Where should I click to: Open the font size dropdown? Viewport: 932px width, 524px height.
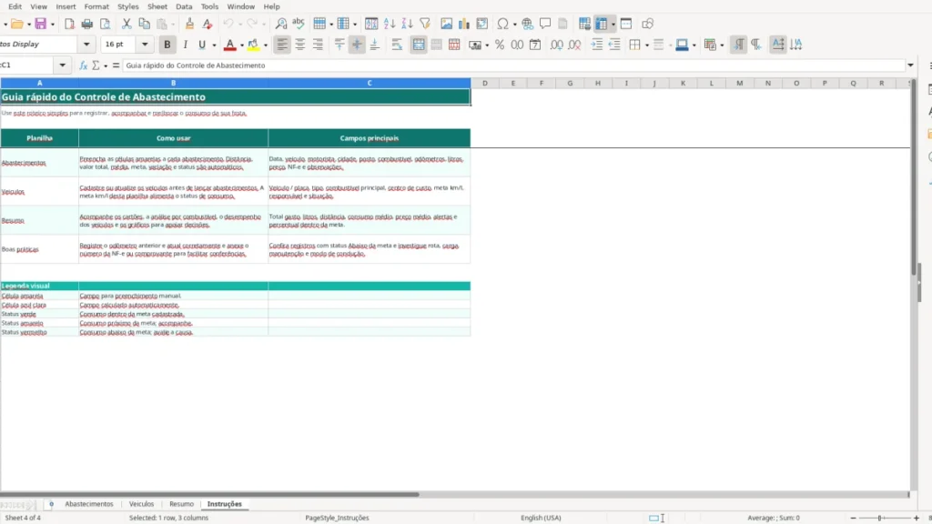[x=145, y=45]
